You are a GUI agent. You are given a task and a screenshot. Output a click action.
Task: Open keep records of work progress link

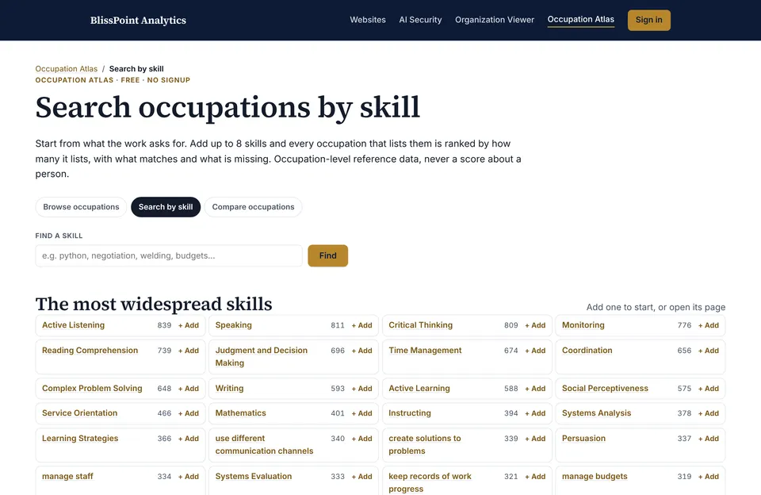[x=430, y=482]
